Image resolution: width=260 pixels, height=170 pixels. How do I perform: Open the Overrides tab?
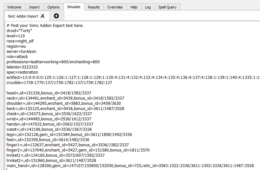[115, 7]
